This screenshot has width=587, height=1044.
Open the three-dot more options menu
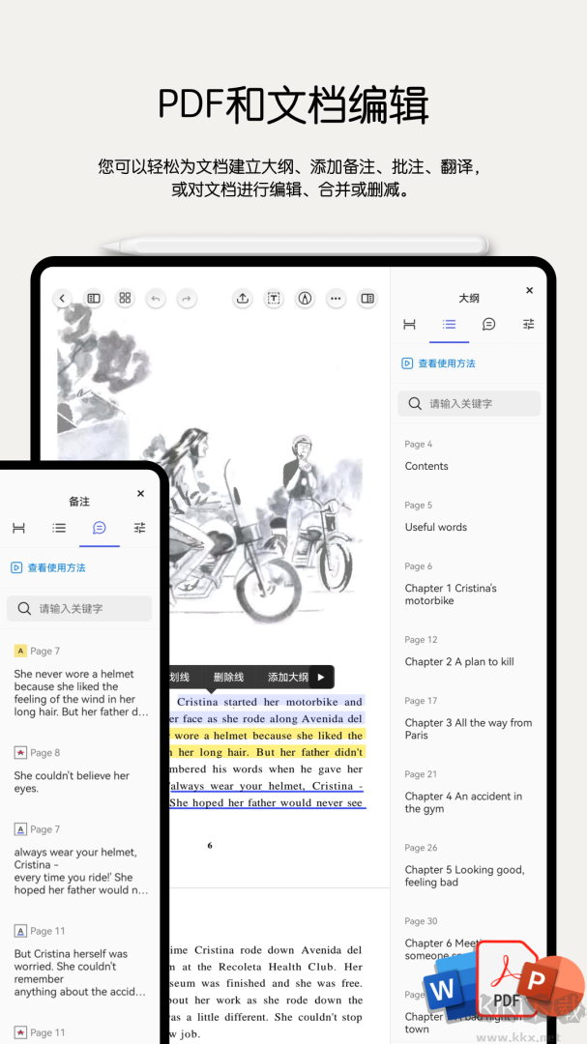(x=336, y=299)
